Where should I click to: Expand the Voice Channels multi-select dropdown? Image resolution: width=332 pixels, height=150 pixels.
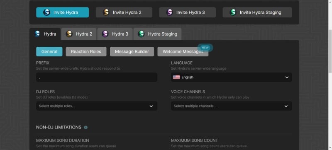pyautogui.click(x=232, y=106)
